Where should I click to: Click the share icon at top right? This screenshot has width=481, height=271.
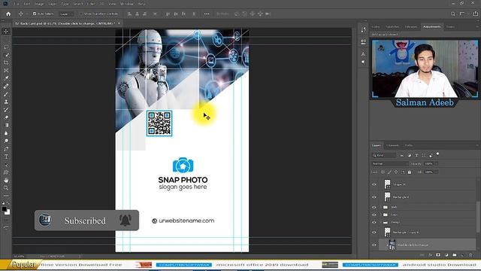(x=475, y=14)
